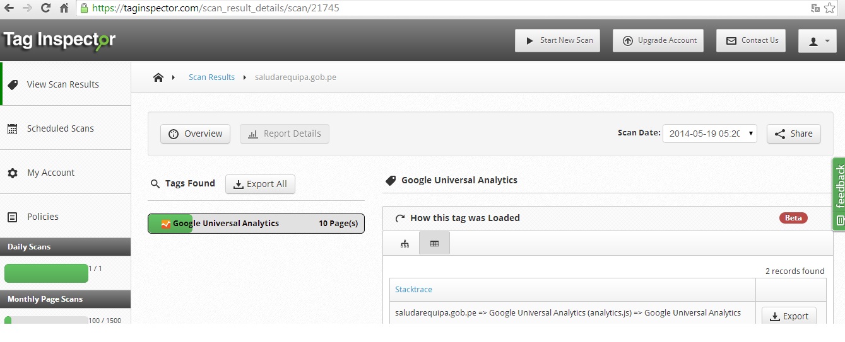Open Policies in sidebar
This screenshot has height=342, width=845.
pyautogui.click(x=42, y=217)
